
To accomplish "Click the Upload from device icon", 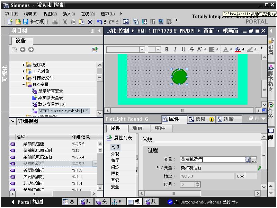I will pyautogui.click(x=152, y=22).
